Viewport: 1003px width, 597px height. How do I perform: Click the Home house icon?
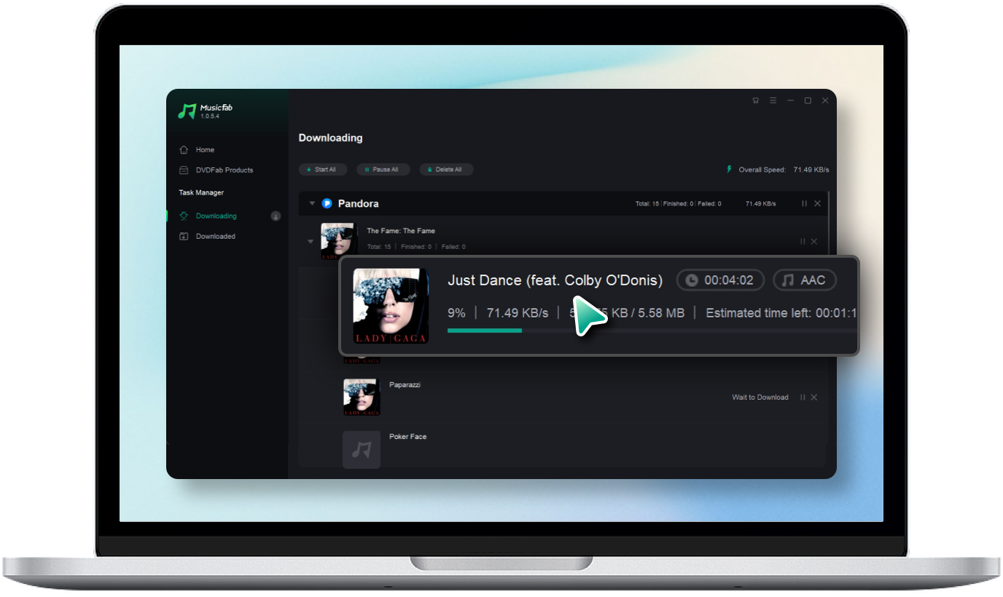pos(184,150)
